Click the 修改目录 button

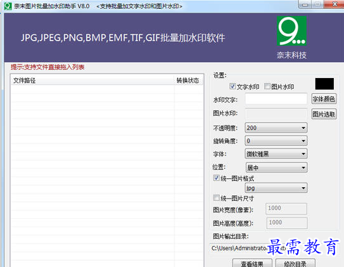click(295, 263)
